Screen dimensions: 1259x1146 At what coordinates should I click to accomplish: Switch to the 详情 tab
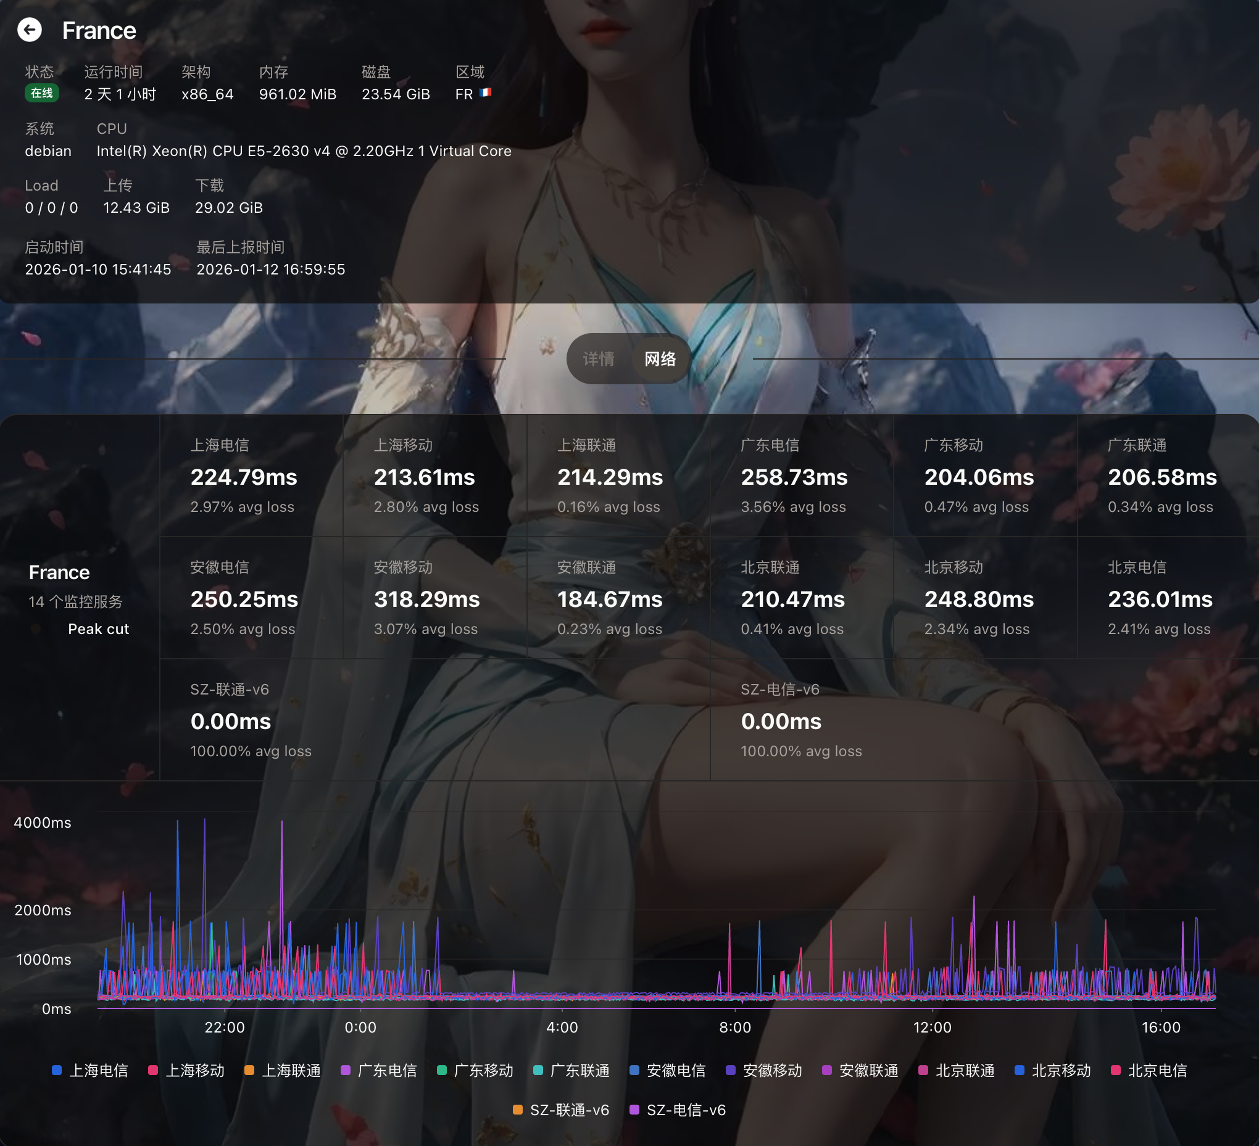(x=598, y=359)
